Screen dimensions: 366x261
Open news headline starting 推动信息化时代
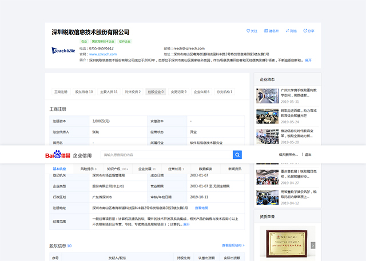click(x=297, y=133)
